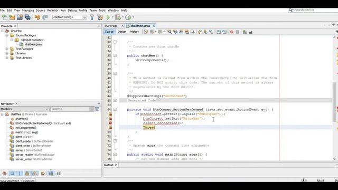Toggle Fully Qualified Names in Navigator
The height and width of the screenshot is (190, 338).
tap(43, 174)
